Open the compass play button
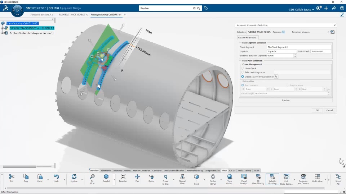The image size is (346, 194). 17,10
